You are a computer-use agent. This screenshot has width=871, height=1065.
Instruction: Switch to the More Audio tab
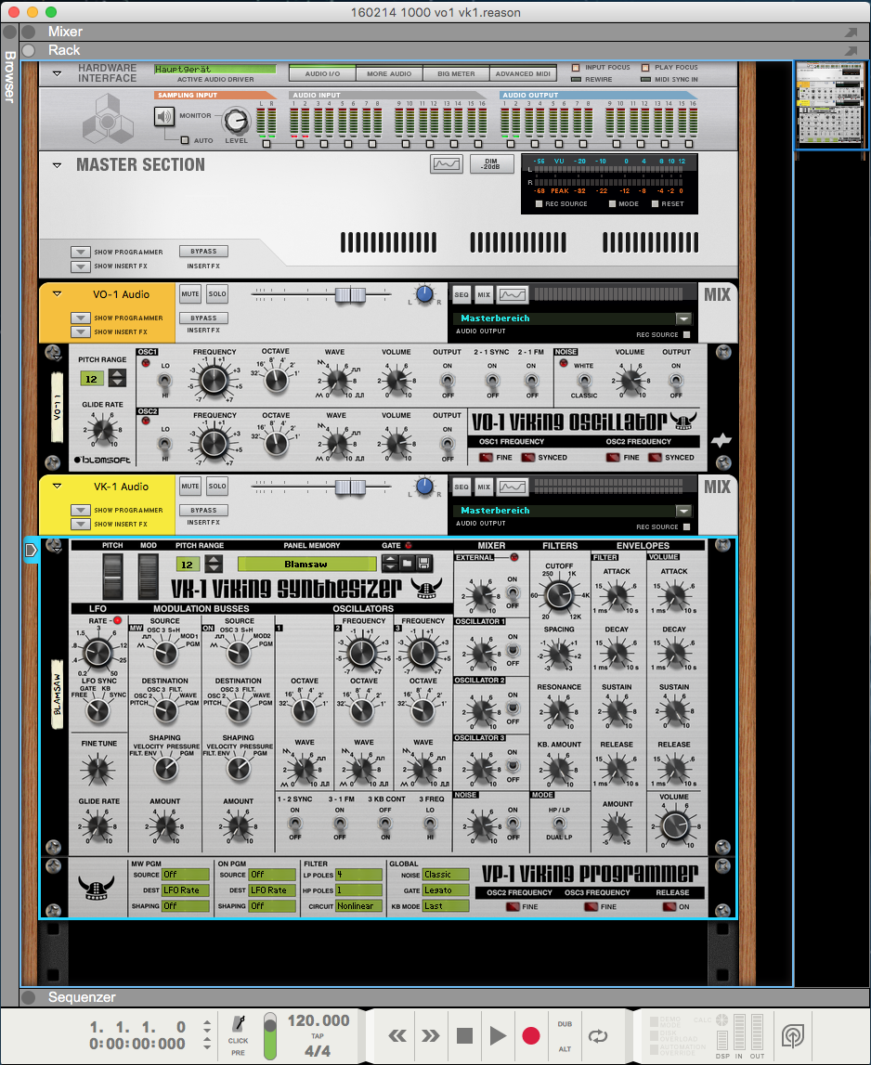(x=389, y=73)
